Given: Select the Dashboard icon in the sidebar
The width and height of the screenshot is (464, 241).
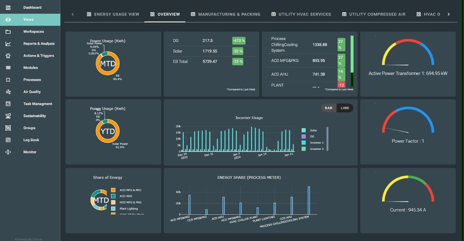Looking at the screenshot, I should click(x=9, y=7).
